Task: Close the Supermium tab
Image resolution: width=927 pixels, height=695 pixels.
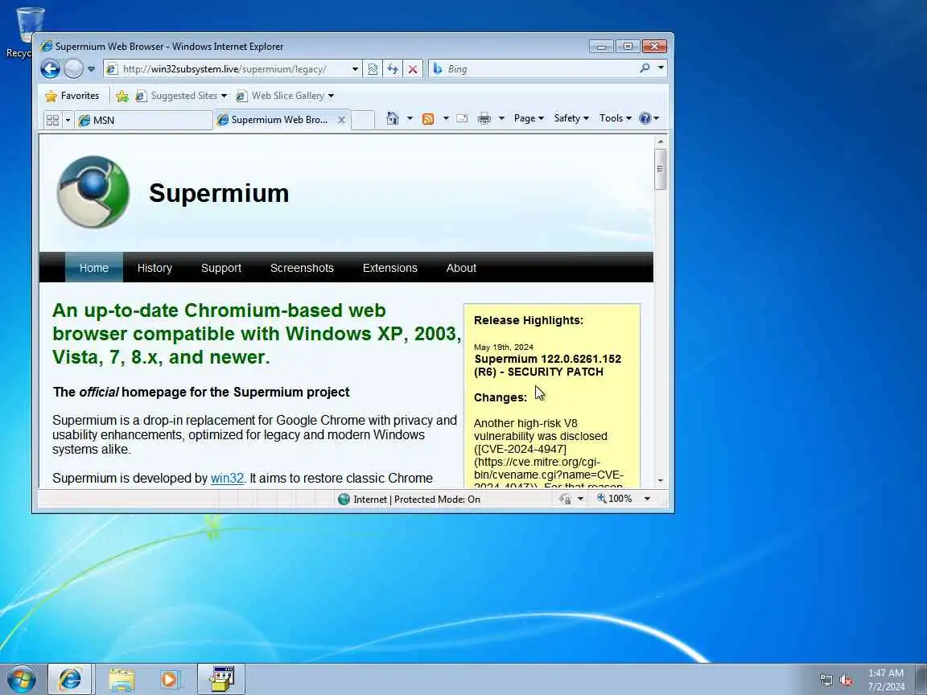Action: click(342, 119)
